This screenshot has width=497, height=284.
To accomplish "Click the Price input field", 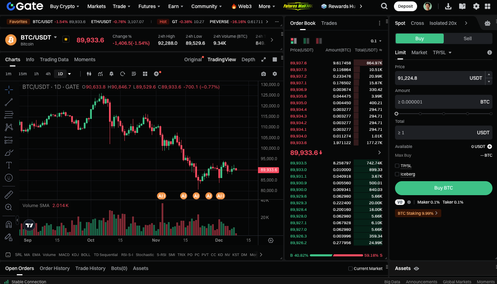I will pos(440,78).
